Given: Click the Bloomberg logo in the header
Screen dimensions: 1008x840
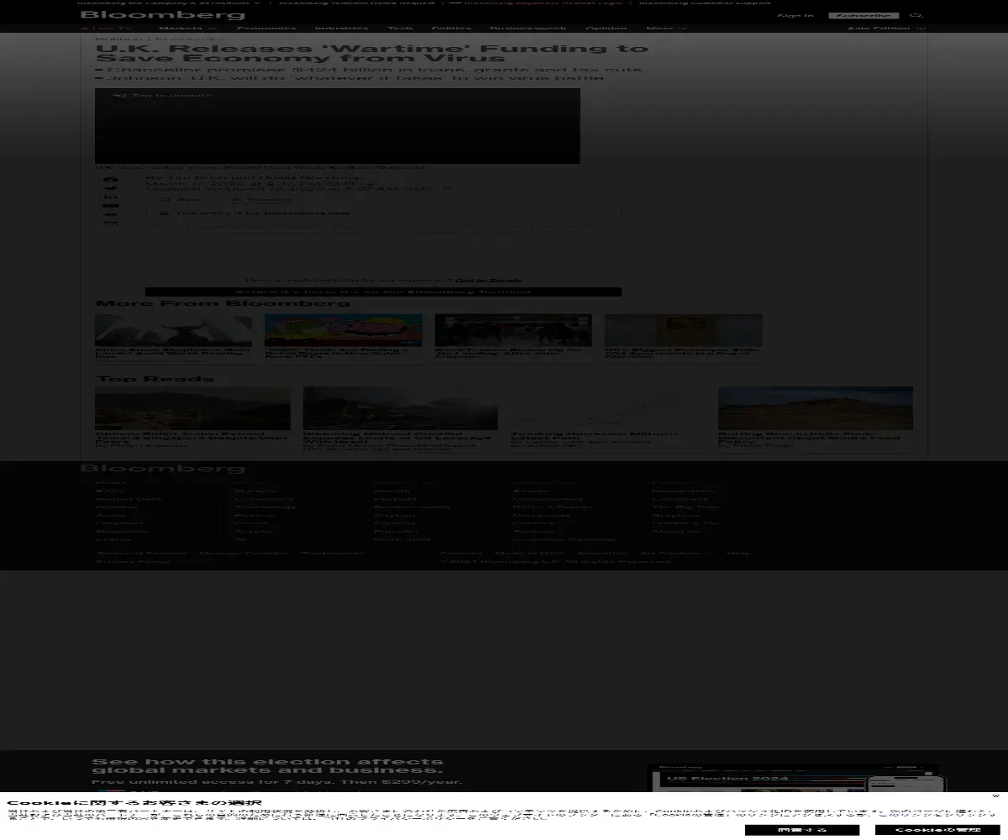Looking at the screenshot, I should coord(163,14).
